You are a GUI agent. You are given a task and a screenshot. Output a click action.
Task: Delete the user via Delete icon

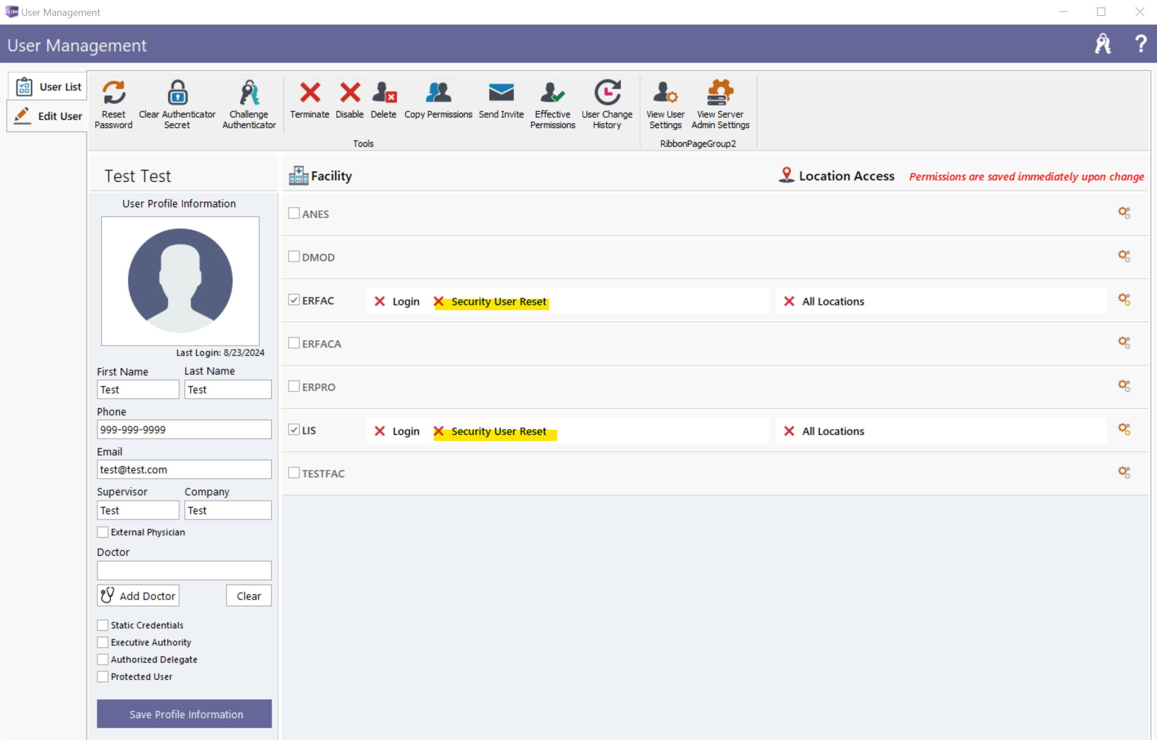click(384, 92)
